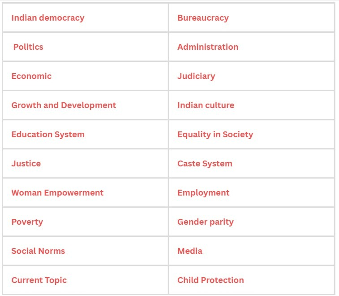Click the Child Protection link
This screenshot has height=296, width=339.
click(210, 280)
